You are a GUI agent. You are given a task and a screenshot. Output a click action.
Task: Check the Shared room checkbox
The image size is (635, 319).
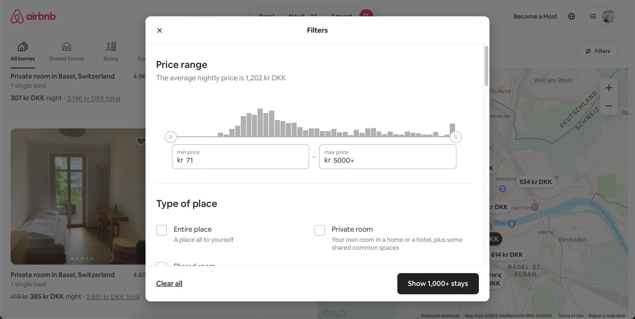(161, 266)
